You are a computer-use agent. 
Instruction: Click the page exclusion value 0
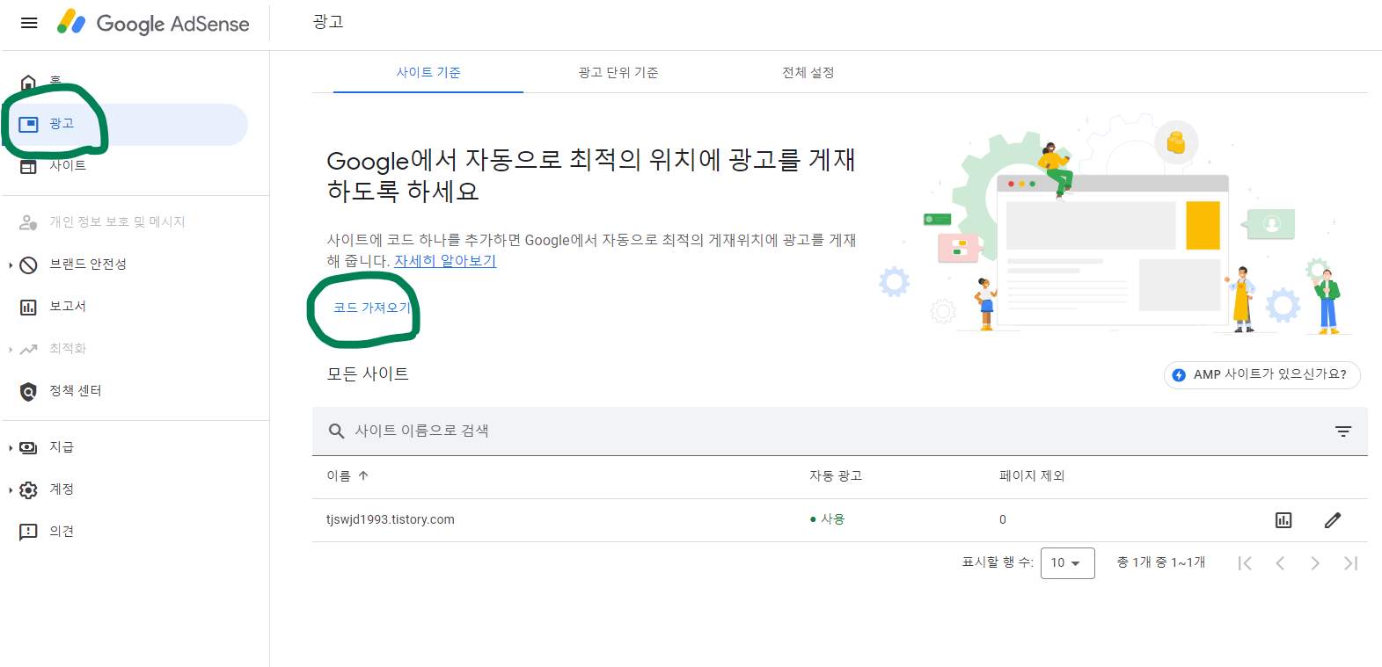pyautogui.click(x=1003, y=519)
